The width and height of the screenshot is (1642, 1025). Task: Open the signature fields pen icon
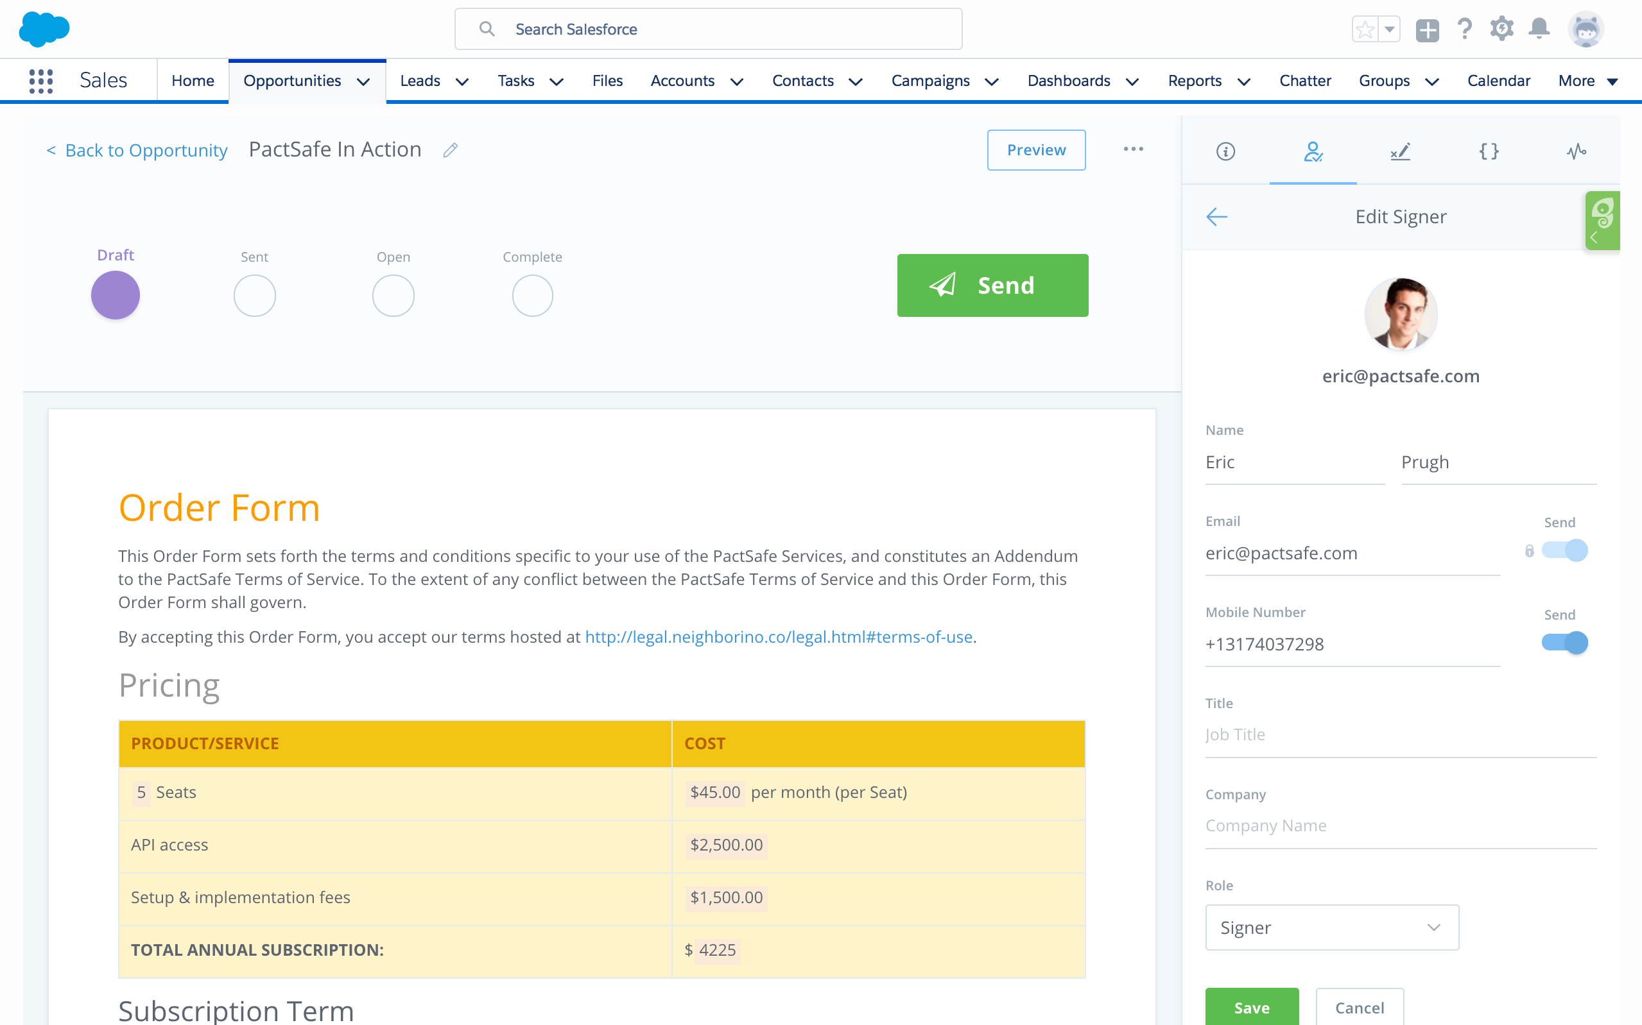1400,151
